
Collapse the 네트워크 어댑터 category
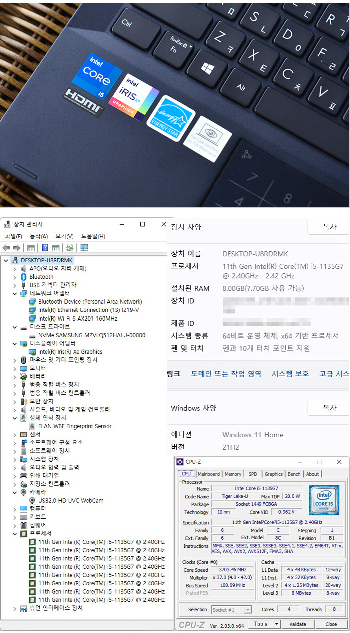[x=15, y=293]
